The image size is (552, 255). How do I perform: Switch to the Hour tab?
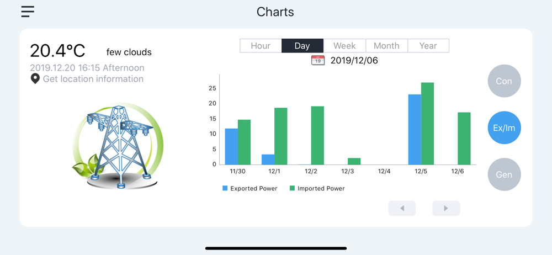coord(261,46)
